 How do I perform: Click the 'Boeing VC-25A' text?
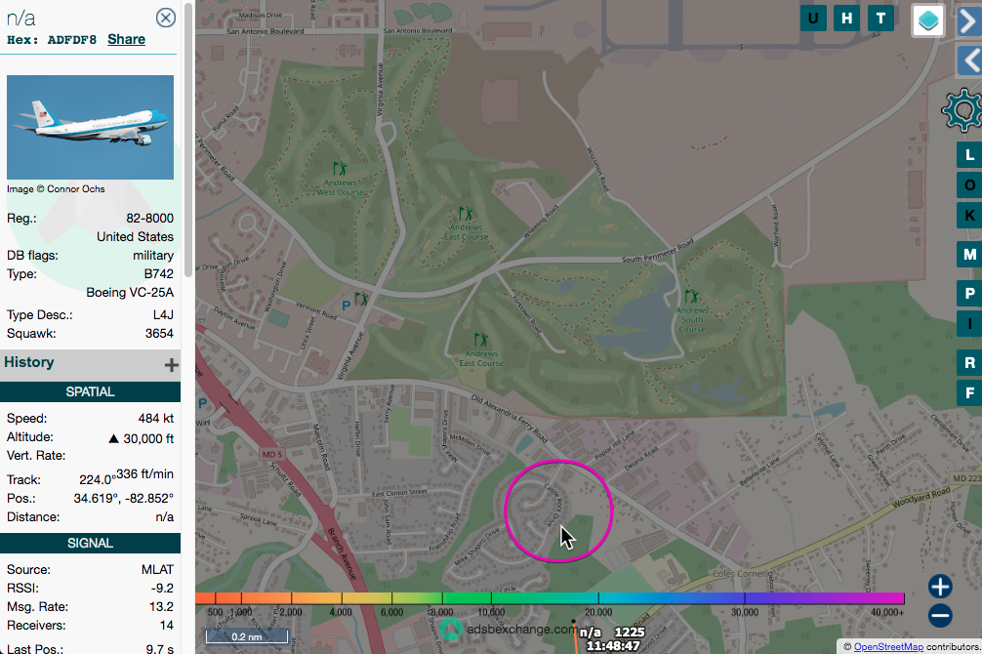pos(130,293)
